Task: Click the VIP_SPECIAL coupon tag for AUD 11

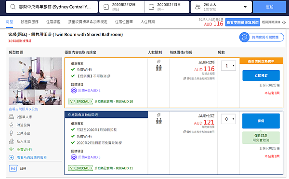Action: coord(80,168)
